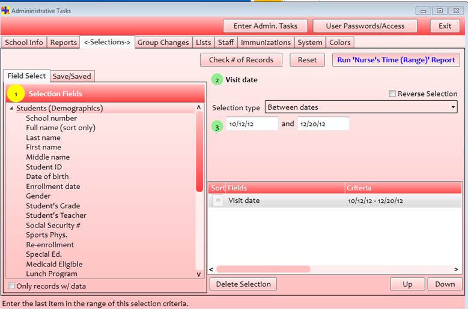Select Re-enrollment field
The width and height of the screenshot is (468, 309).
pyautogui.click(x=50, y=245)
